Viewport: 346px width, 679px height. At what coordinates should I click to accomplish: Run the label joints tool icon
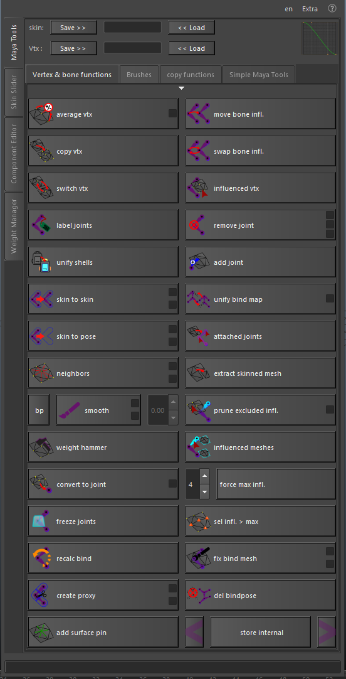[x=41, y=225]
